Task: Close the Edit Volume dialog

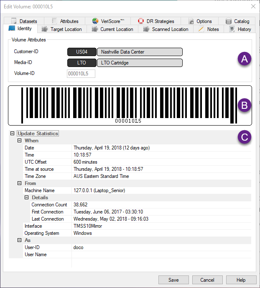Action: (253, 6)
